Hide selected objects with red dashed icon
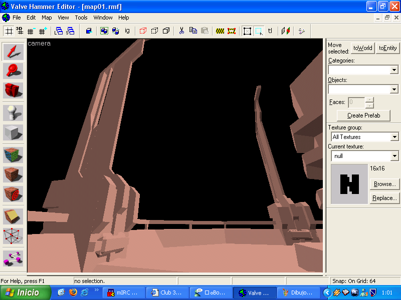Screen dimensions: 401x300 click(x=143, y=31)
